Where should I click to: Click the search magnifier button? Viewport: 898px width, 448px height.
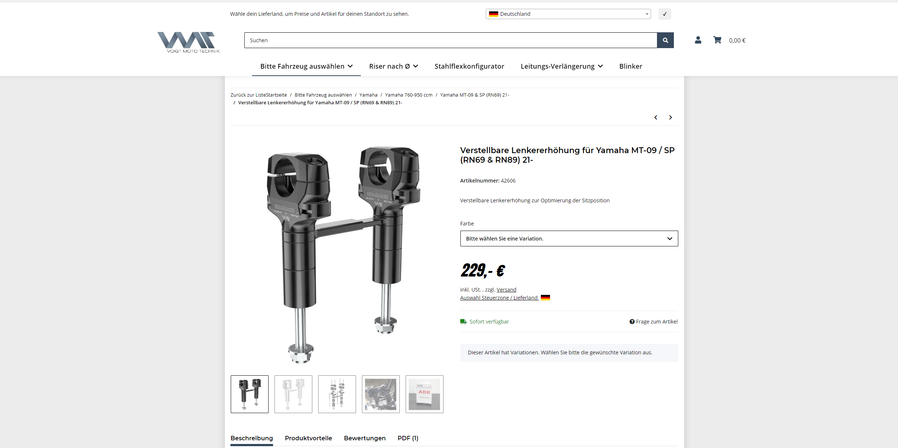coord(665,40)
